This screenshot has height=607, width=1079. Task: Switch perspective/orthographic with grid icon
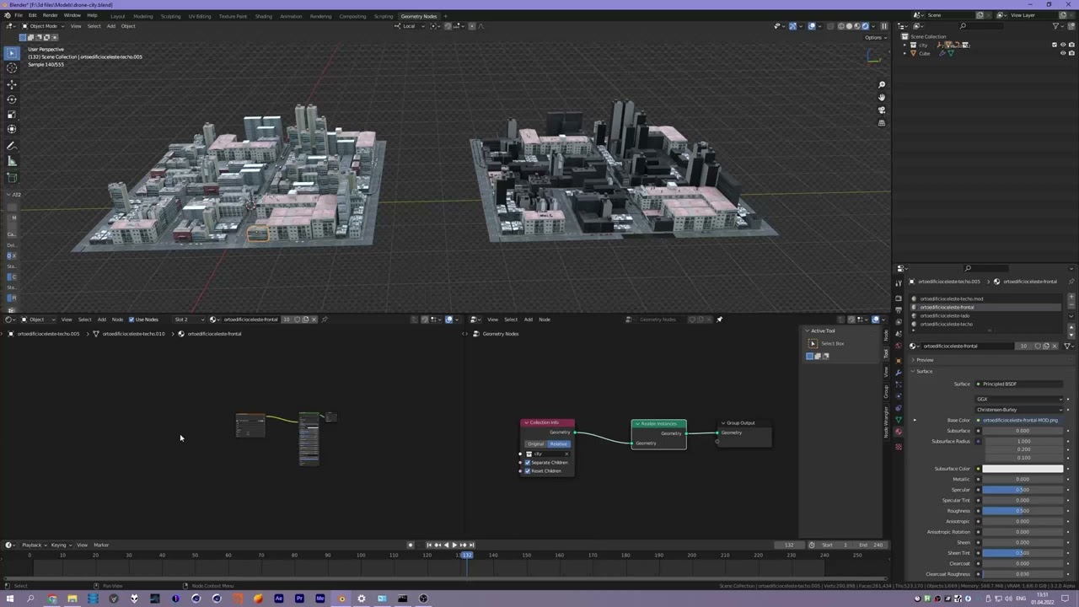point(882,123)
